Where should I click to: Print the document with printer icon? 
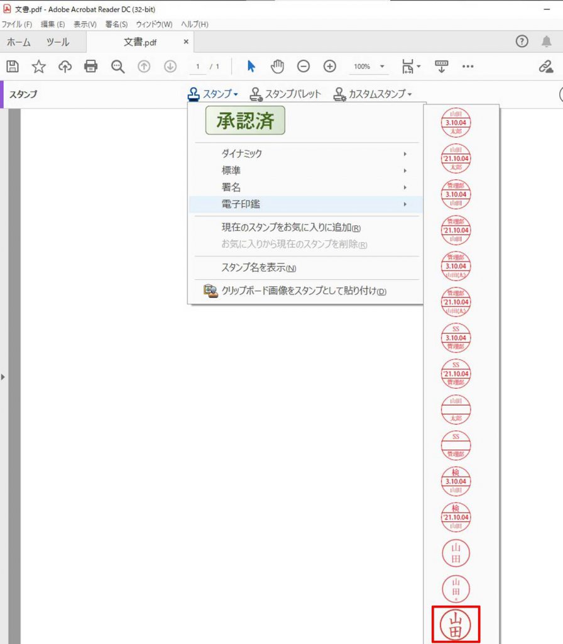pos(90,66)
